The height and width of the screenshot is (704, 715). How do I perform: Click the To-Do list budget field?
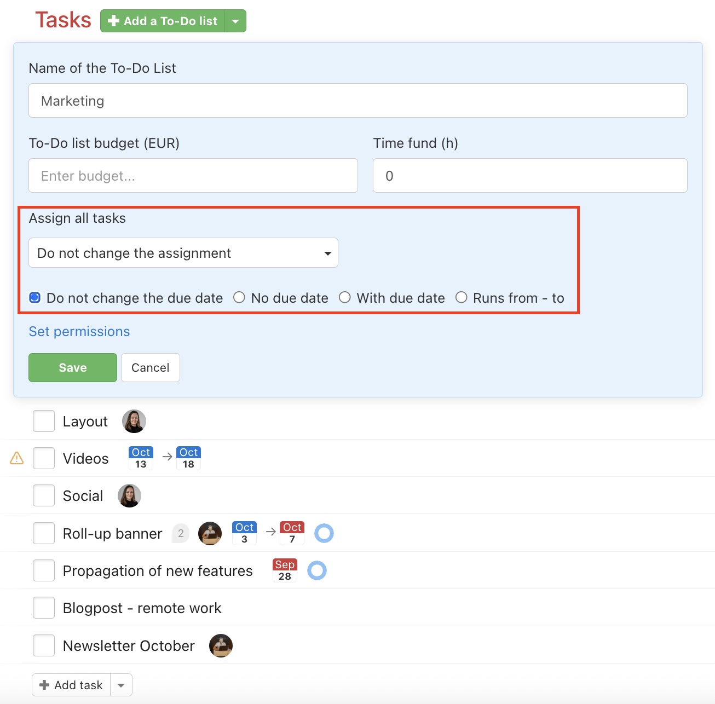193,176
